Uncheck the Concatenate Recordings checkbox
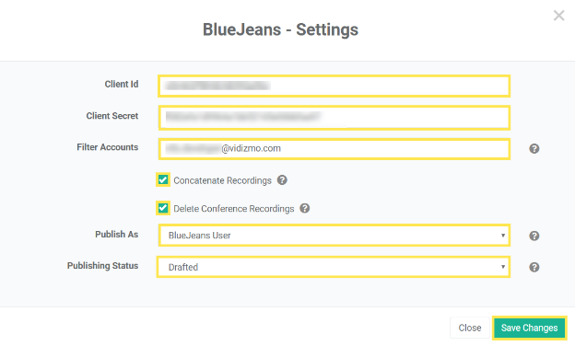This screenshot has width=575, height=346. click(163, 179)
